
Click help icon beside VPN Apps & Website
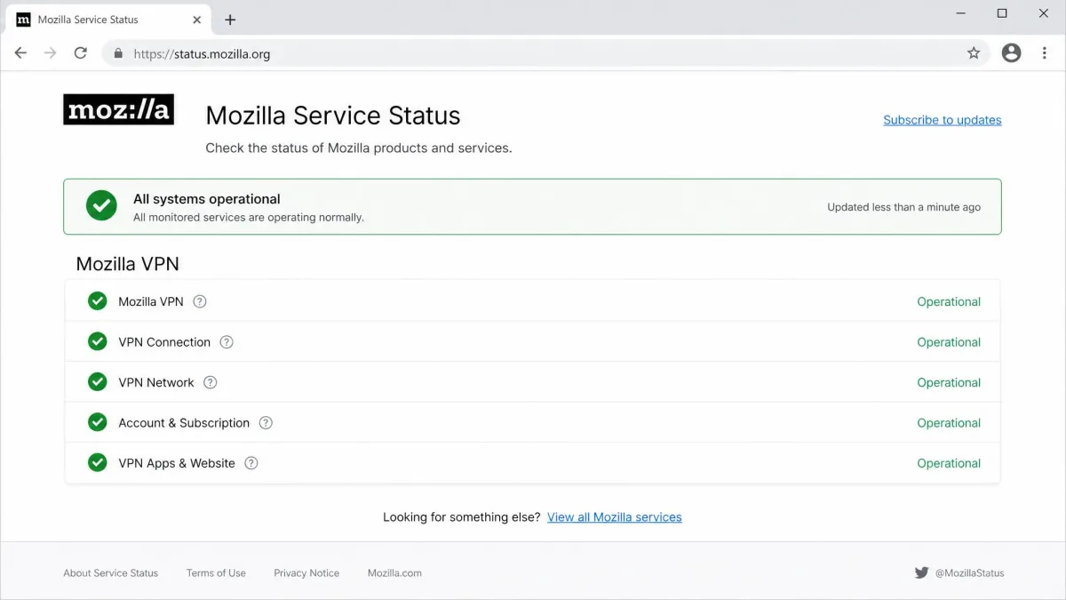point(251,463)
